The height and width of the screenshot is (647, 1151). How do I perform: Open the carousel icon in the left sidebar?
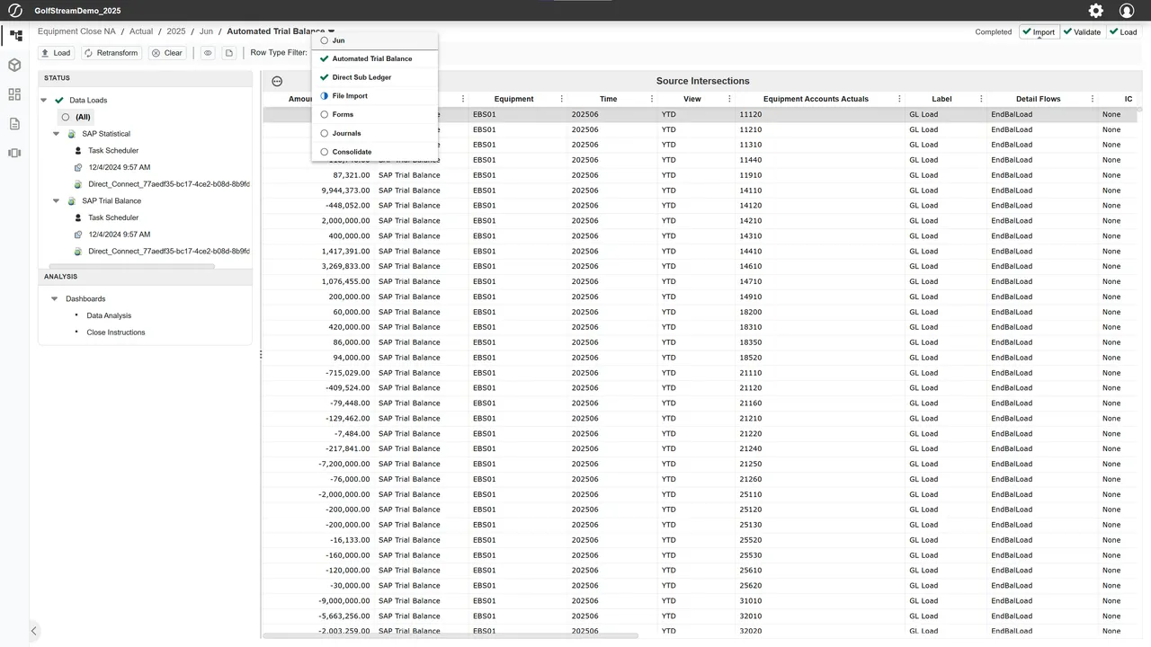tap(14, 153)
